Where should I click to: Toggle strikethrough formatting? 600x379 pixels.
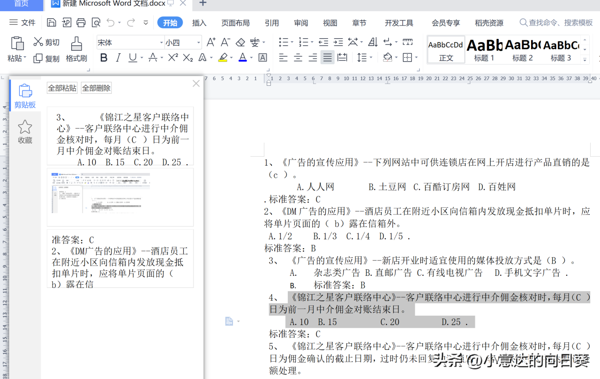(x=152, y=58)
